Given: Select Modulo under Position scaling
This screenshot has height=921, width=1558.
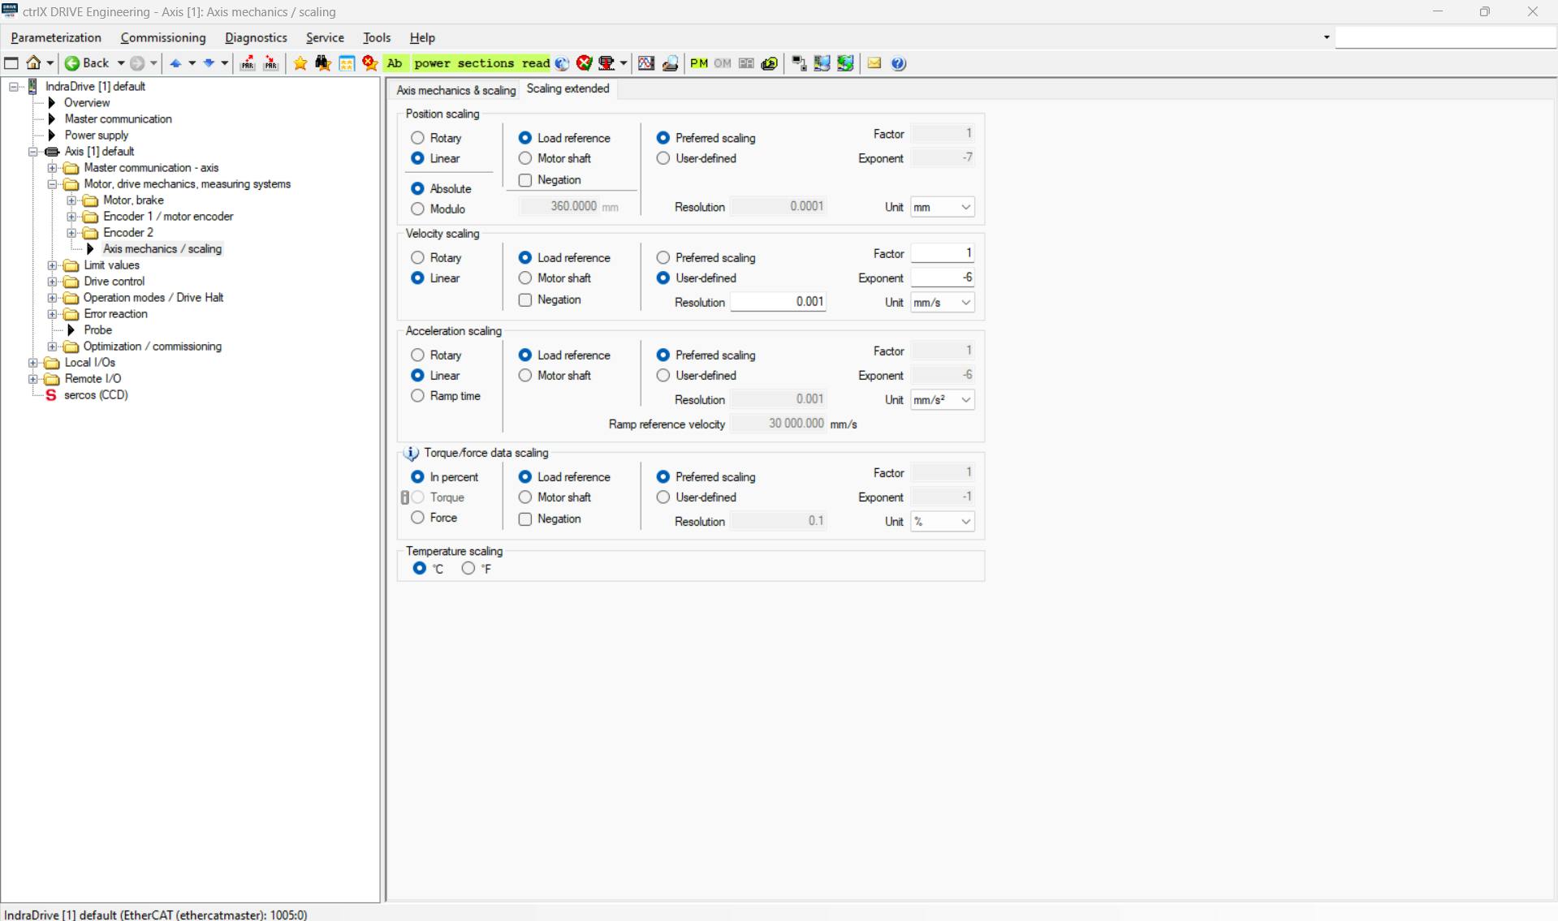Looking at the screenshot, I should pos(418,209).
